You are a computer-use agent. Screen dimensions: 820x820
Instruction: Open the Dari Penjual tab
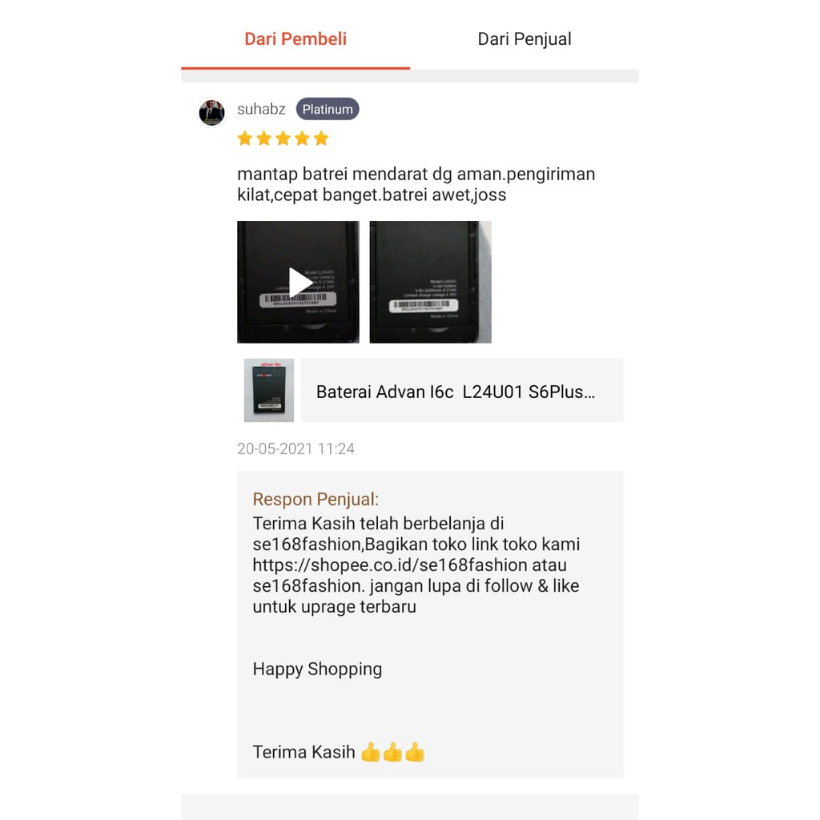pos(524,39)
